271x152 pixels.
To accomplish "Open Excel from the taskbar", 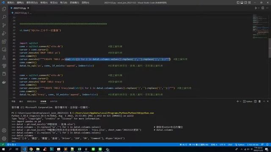I will (x=80, y=149).
